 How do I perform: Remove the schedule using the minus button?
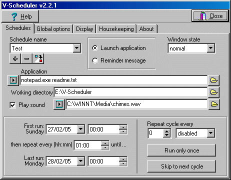click(x=26, y=58)
